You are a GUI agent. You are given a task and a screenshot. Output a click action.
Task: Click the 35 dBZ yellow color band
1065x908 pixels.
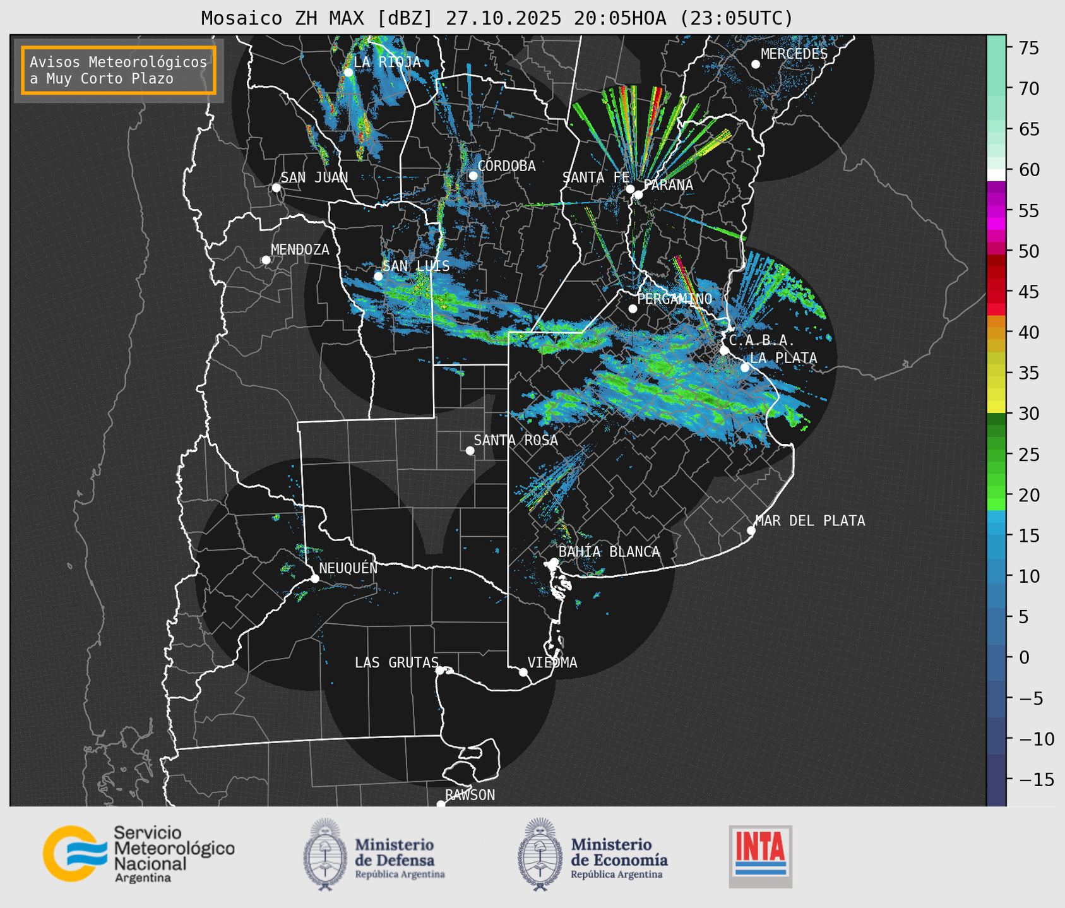(x=996, y=373)
